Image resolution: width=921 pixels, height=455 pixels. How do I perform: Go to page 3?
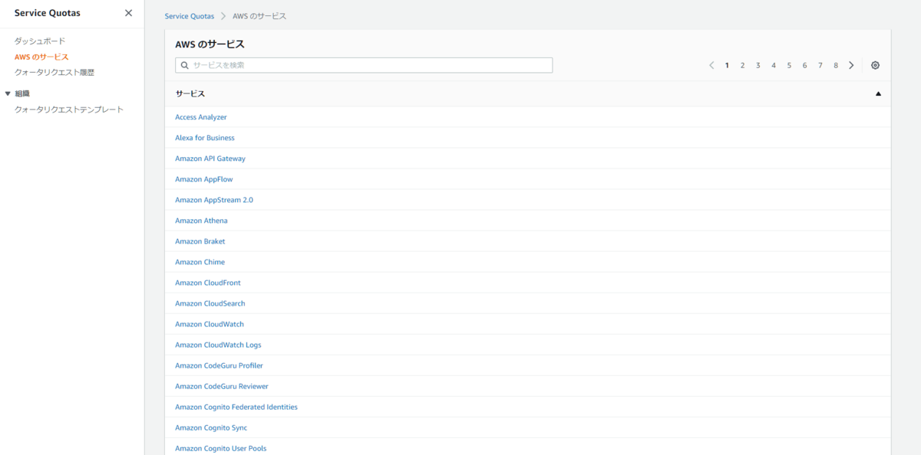(x=758, y=65)
